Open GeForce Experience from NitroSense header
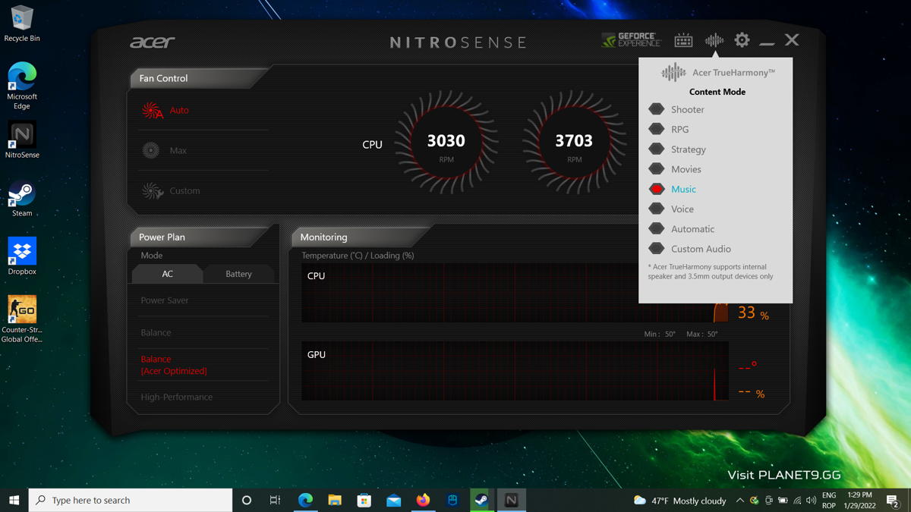 pyautogui.click(x=631, y=40)
